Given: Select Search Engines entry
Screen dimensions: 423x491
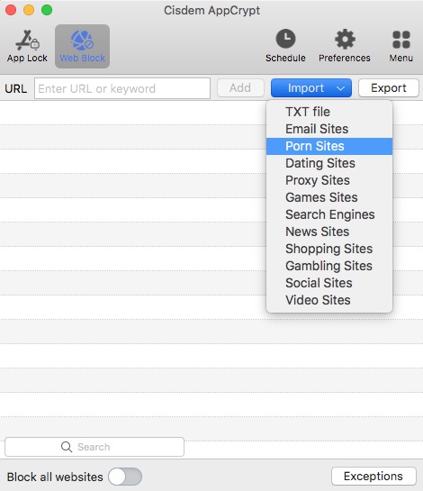Looking at the screenshot, I should coord(329,214).
